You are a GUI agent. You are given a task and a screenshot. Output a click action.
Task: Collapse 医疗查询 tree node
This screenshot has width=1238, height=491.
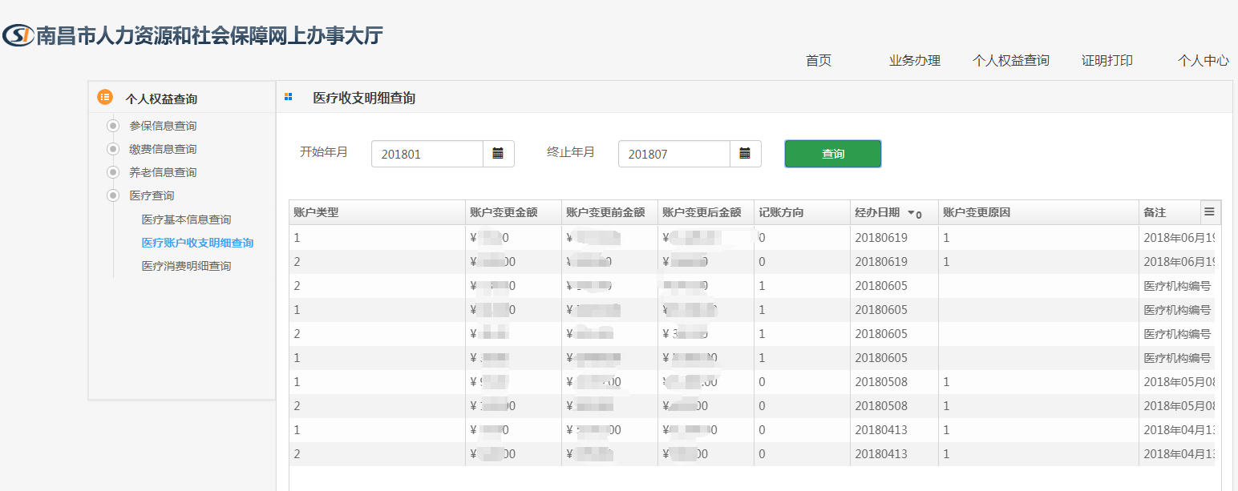pos(113,195)
